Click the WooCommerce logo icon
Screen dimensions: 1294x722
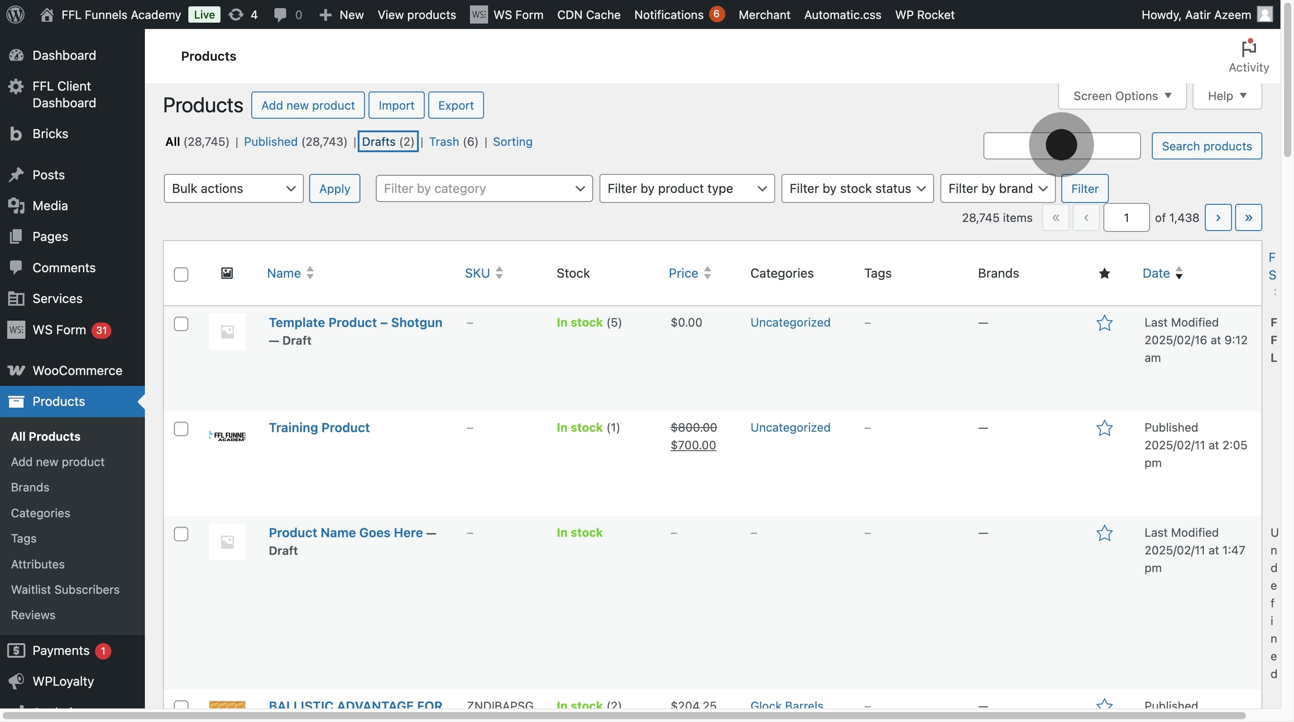click(x=16, y=371)
